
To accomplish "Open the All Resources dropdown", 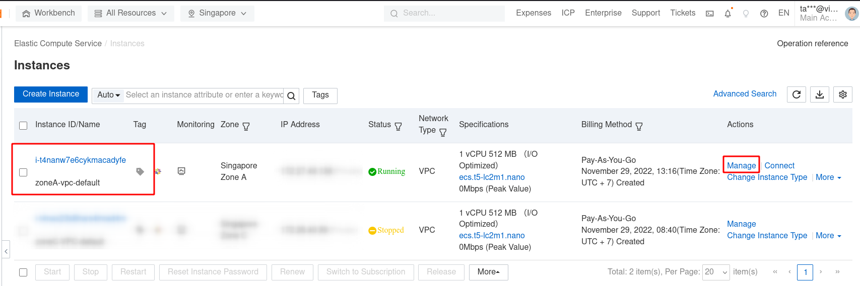I will point(130,13).
